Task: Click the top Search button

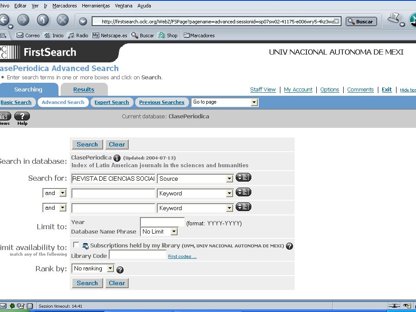Action: click(87, 144)
